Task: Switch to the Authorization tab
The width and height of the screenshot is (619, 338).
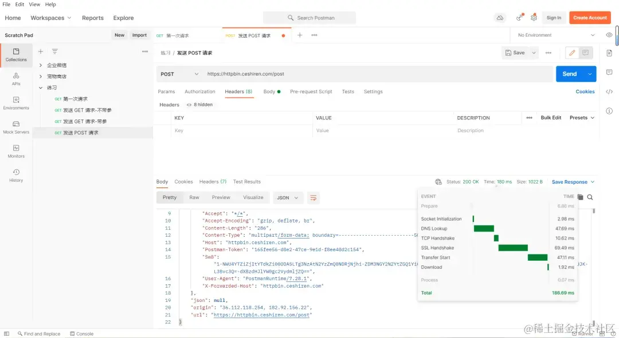Action: tap(200, 92)
